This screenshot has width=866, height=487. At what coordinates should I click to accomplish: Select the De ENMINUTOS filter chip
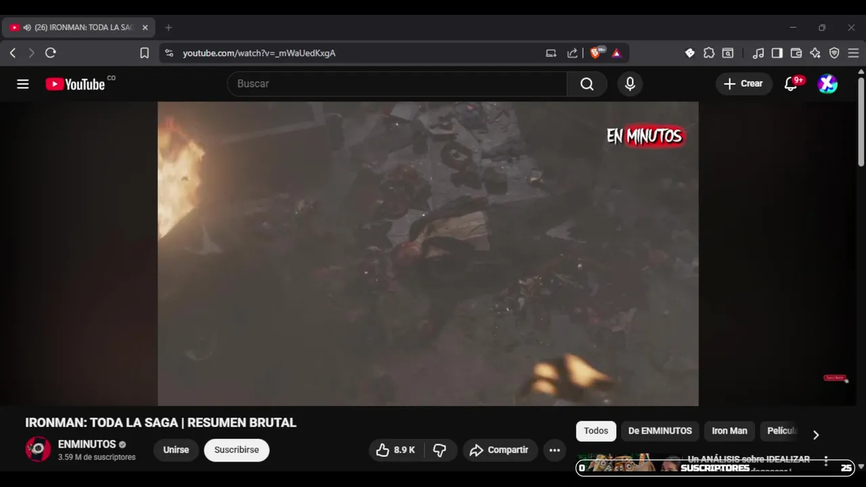(x=660, y=431)
